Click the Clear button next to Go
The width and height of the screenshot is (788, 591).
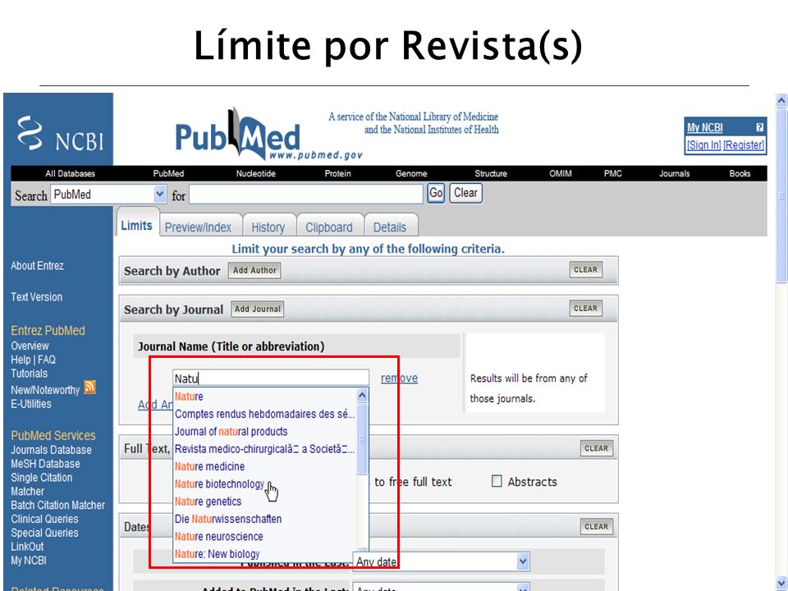466,193
